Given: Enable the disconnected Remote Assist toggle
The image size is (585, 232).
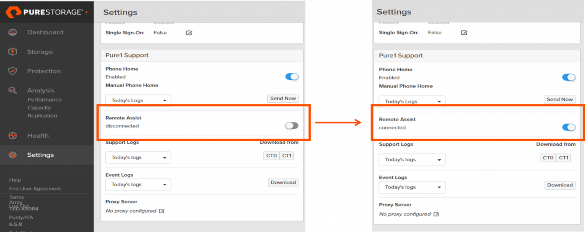Looking at the screenshot, I should tap(292, 126).
